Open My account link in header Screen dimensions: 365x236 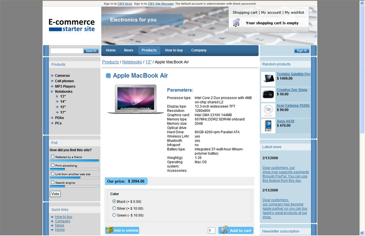pos(271,13)
